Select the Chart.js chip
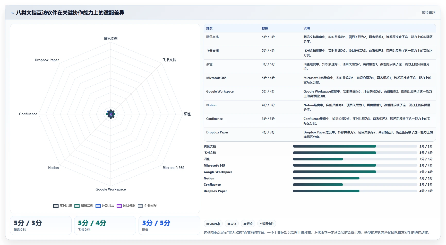446x245 pixels. coord(213,224)
